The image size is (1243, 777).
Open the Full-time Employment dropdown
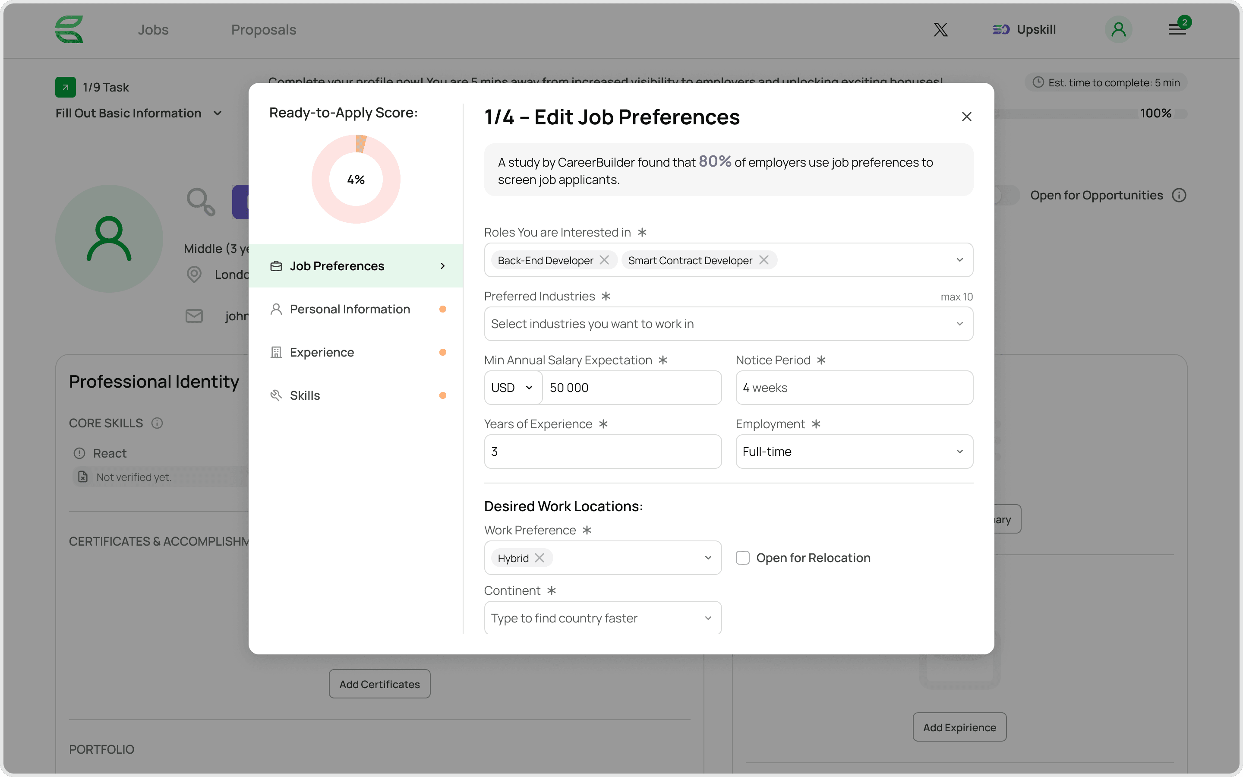tap(854, 451)
